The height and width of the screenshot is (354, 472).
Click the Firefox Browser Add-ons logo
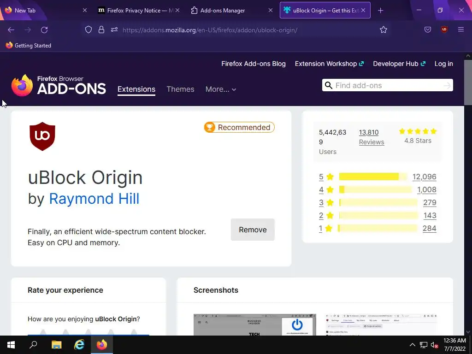click(x=59, y=85)
